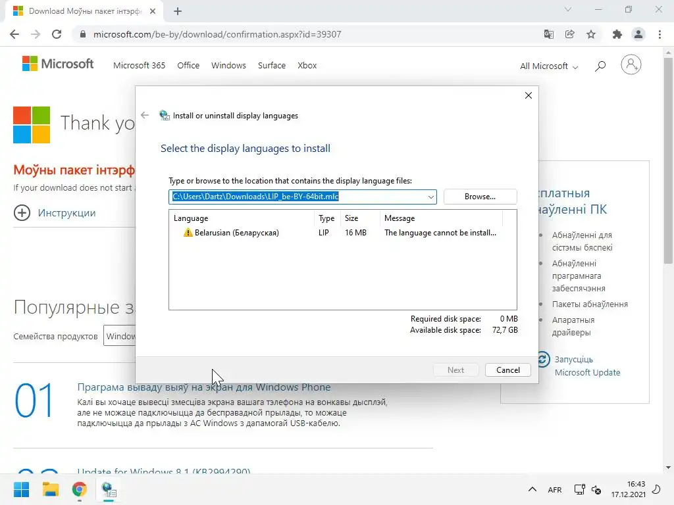This screenshot has width=674, height=505.
Task: Click 'The language cannot be install...' message
Action: click(440, 232)
